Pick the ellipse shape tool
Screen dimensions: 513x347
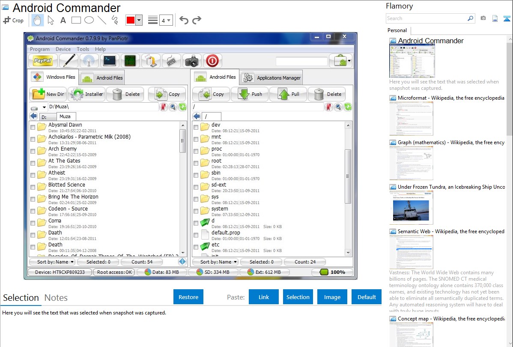89,20
